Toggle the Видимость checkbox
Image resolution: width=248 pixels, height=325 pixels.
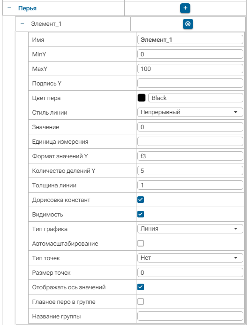pos(141,214)
